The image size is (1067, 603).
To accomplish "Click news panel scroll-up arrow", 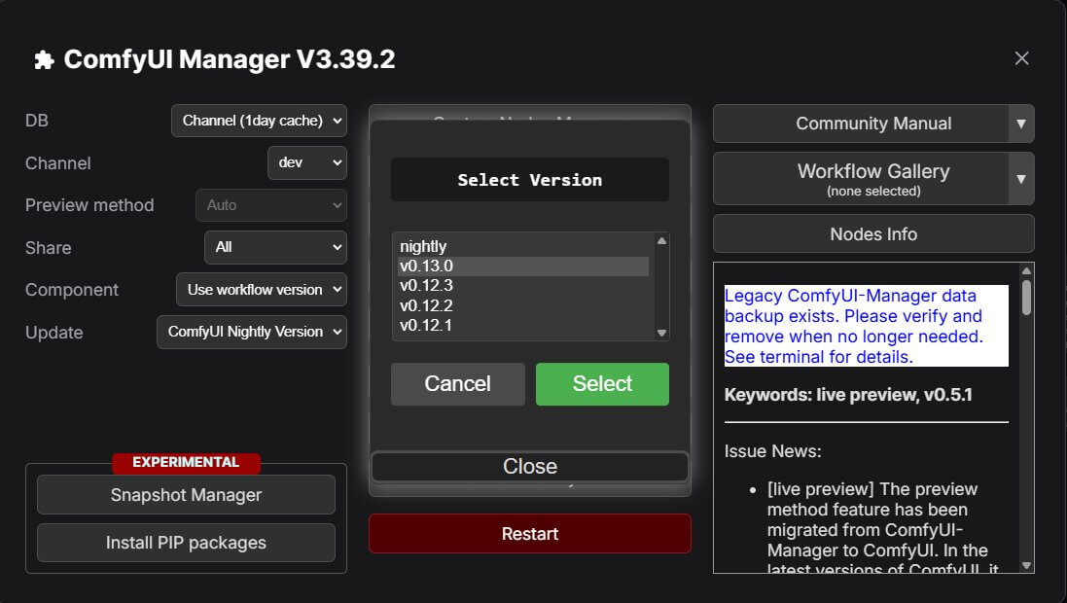I will pyautogui.click(x=1026, y=272).
